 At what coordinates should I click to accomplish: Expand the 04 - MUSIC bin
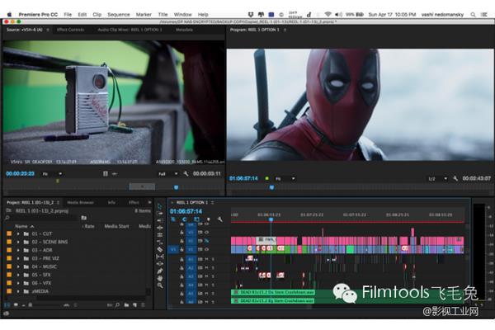tap(18, 266)
